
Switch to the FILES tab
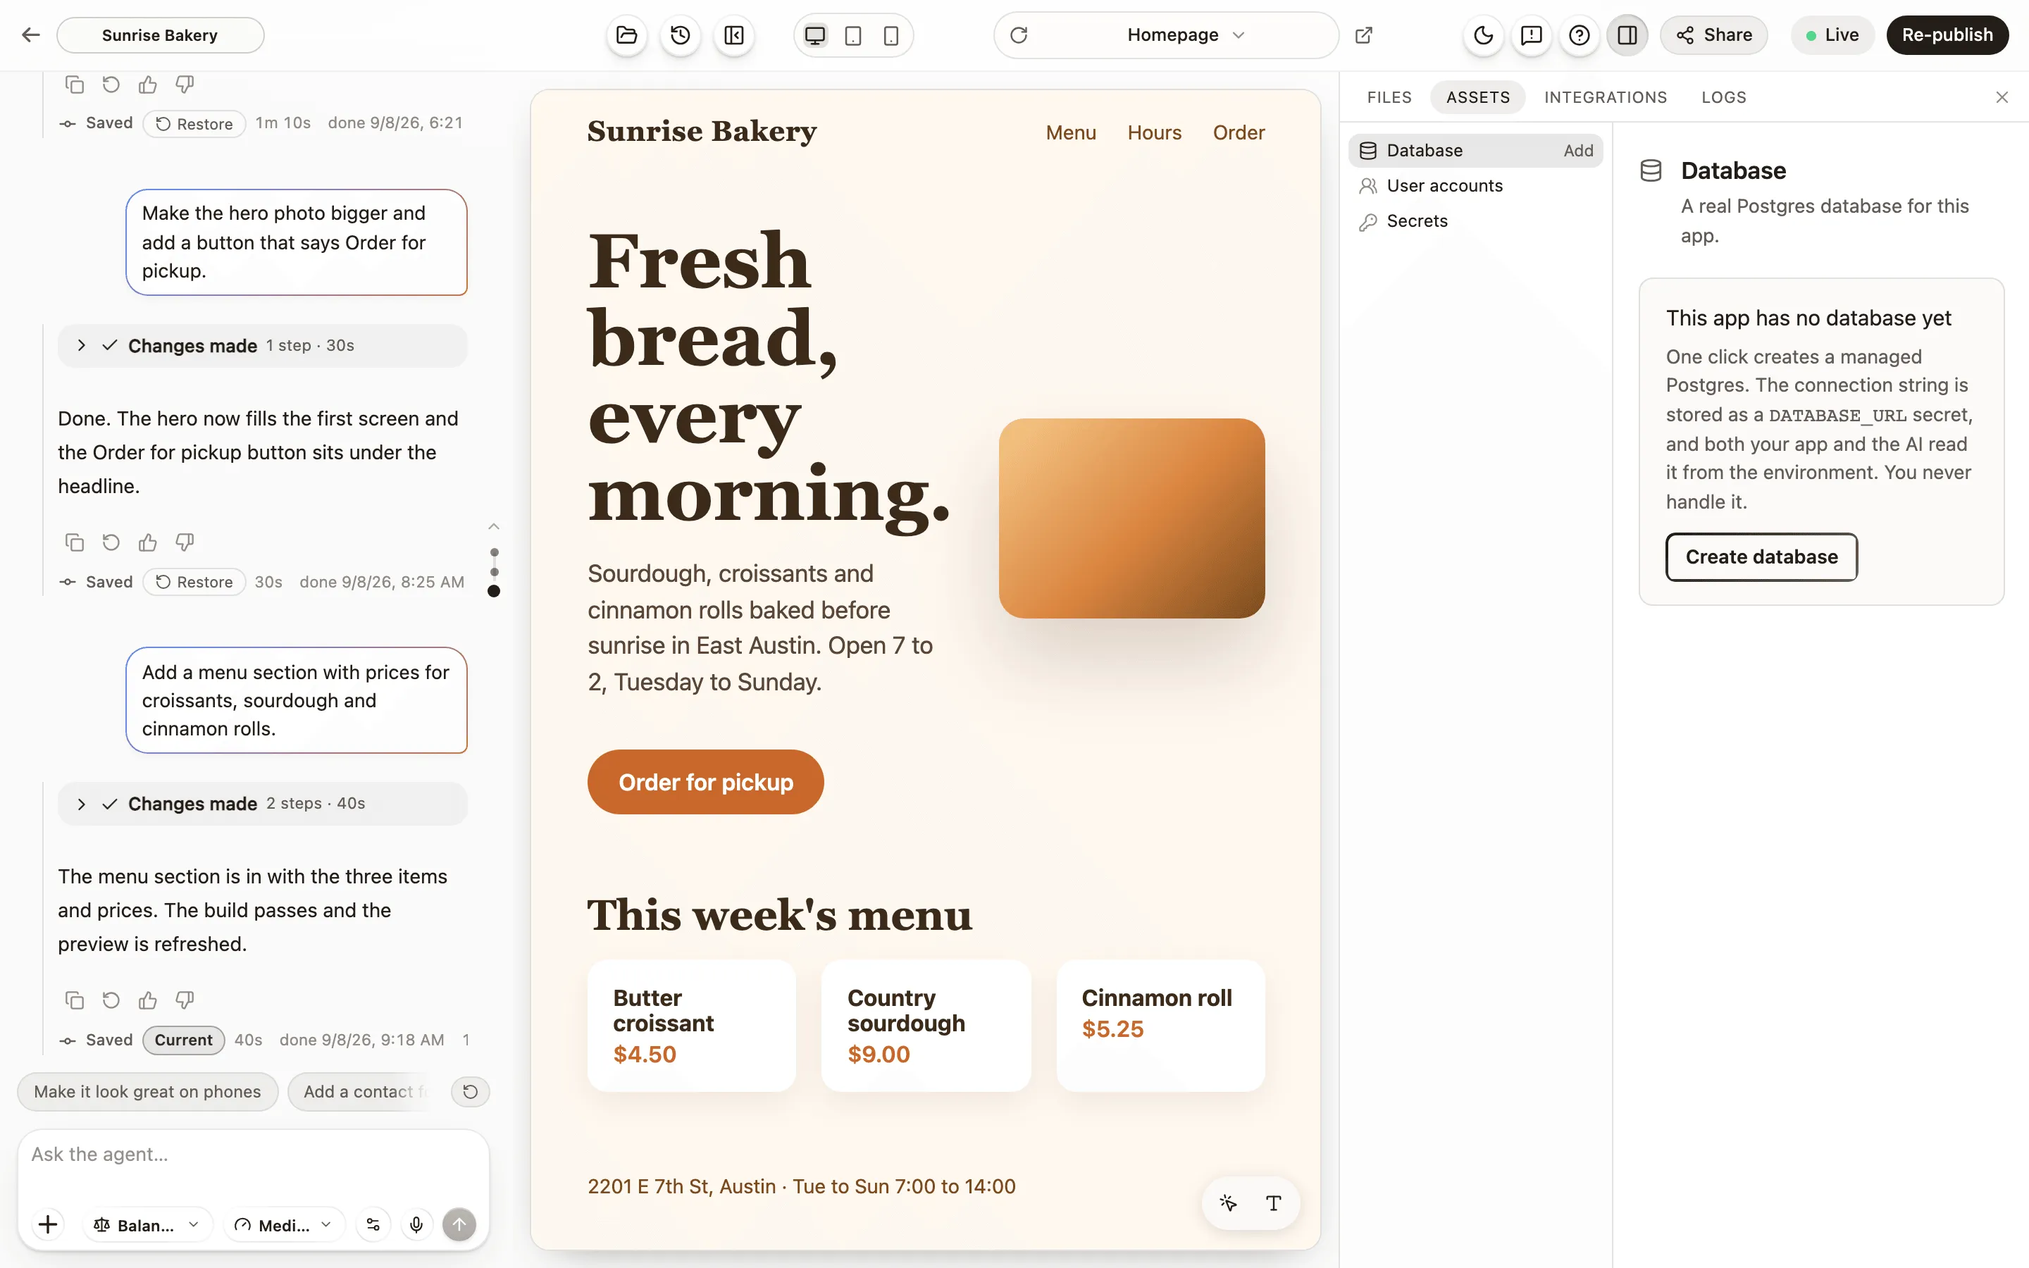pos(1389,97)
